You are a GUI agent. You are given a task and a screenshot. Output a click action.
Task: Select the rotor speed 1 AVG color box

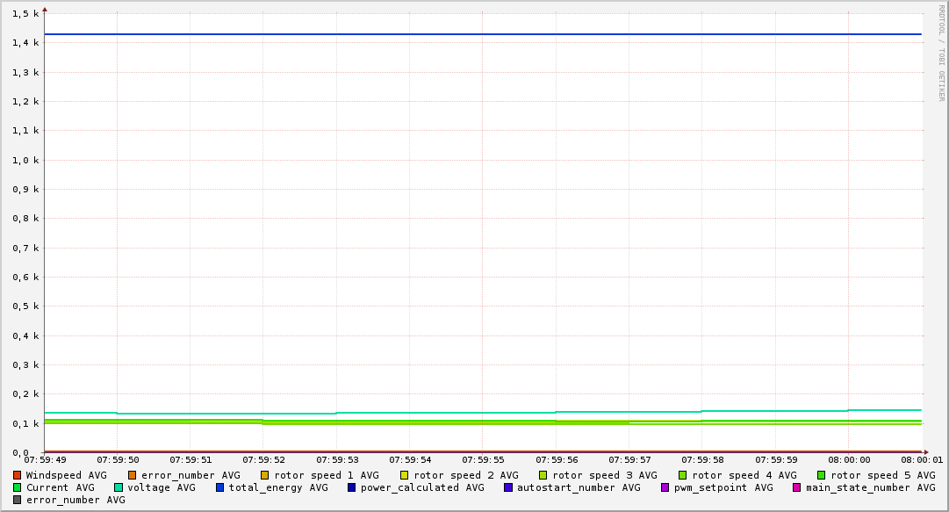pos(265,475)
